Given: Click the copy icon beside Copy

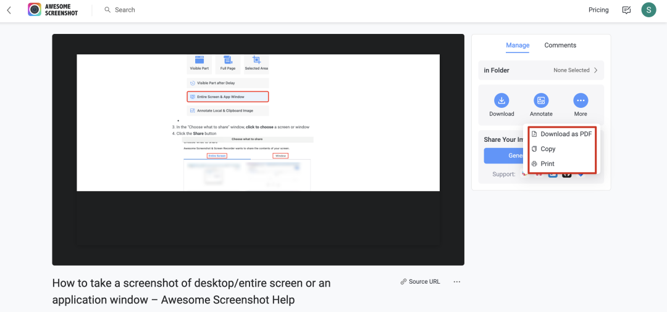Looking at the screenshot, I should pyautogui.click(x=534, y=149).
